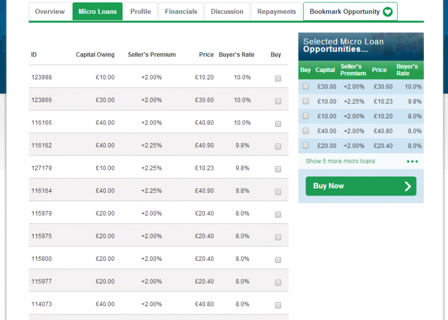Check the sidebar £30.00 micro loan box
This screenshot has height=320, width=448.
point(306,86)
